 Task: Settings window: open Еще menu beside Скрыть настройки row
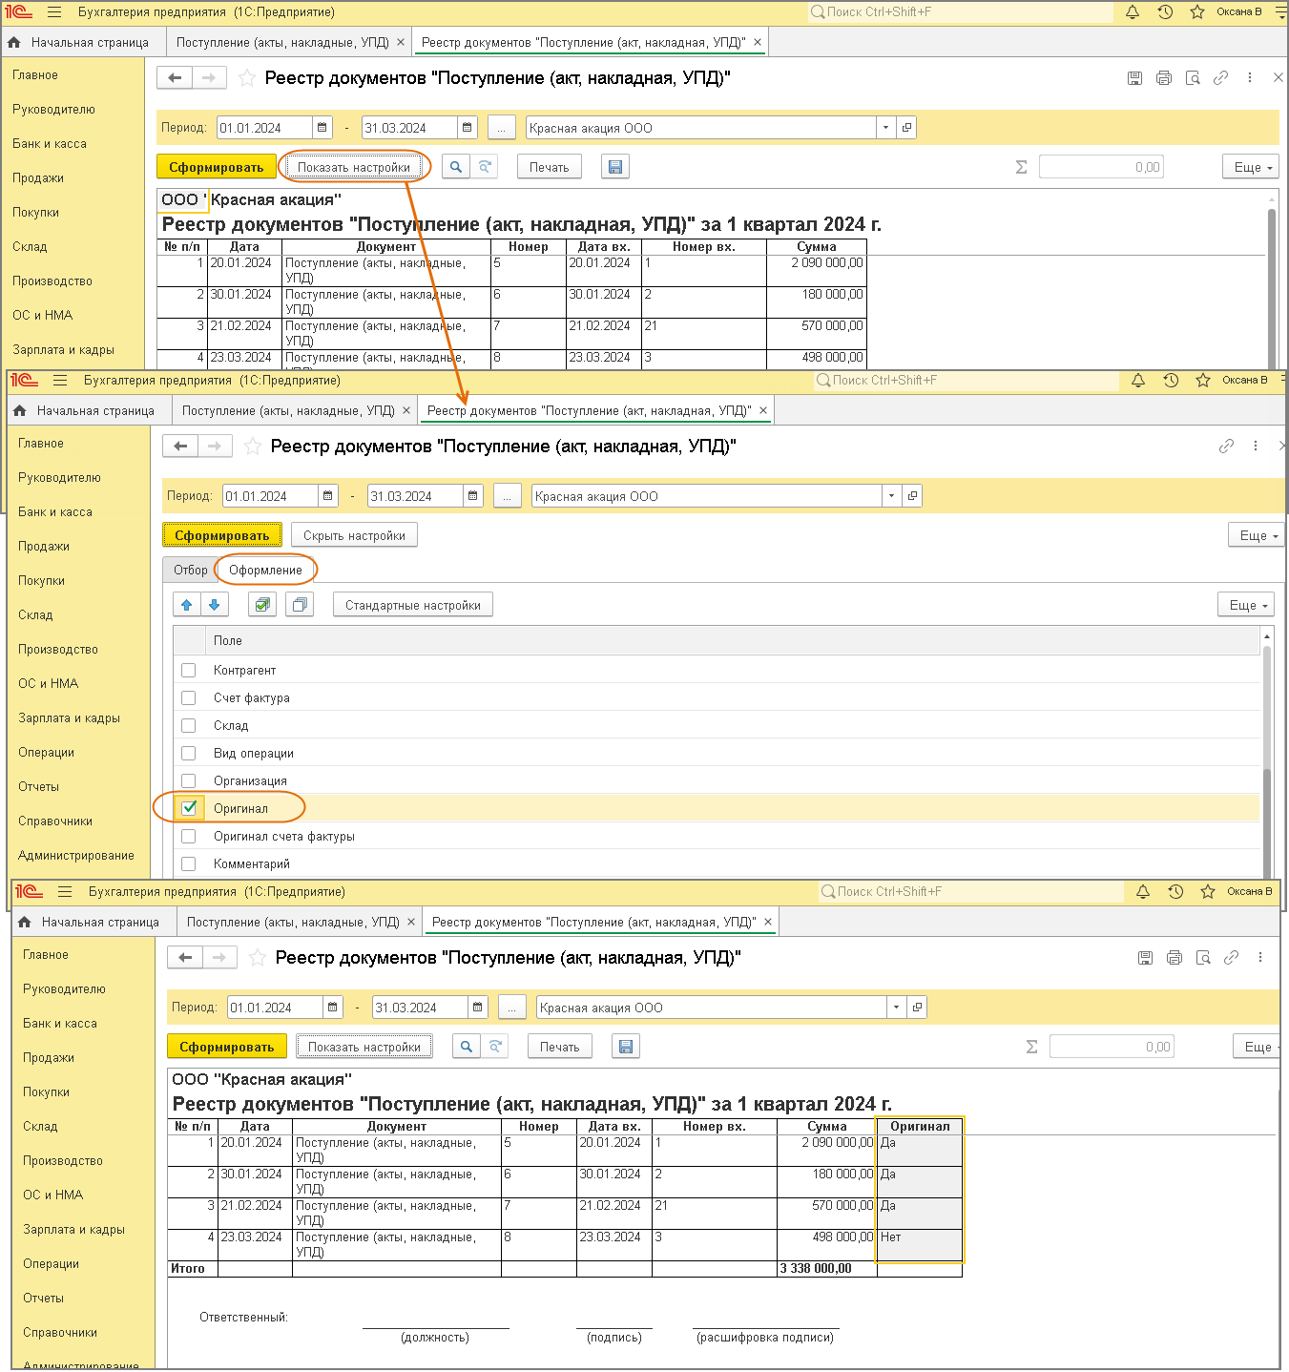(x=1258, y=535)
